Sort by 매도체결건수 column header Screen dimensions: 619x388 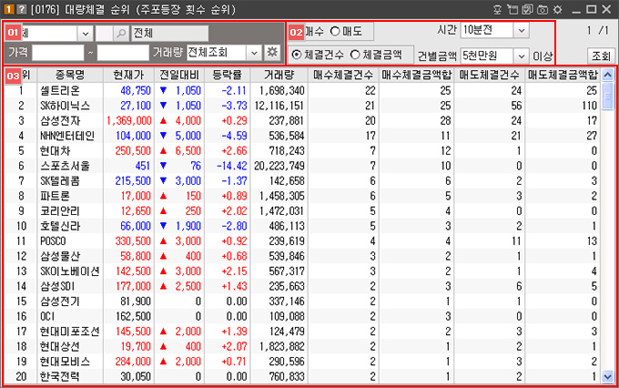(489, 75)
